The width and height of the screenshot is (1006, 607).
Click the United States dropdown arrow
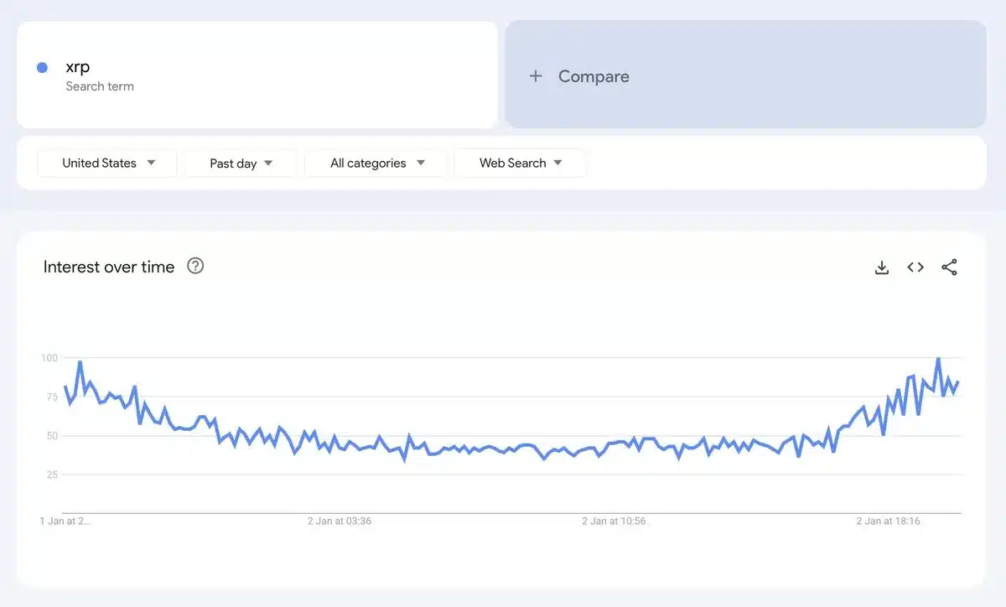point(151,163)
